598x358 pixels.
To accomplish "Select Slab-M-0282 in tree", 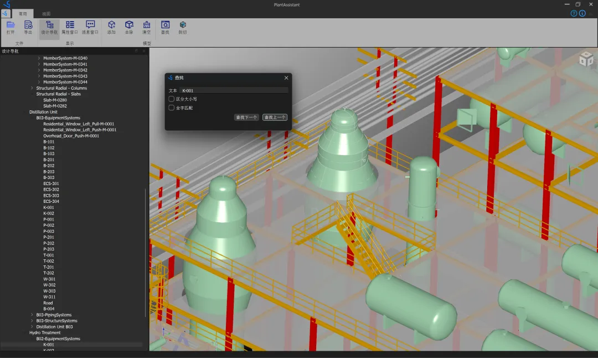I will pos(55,106).
